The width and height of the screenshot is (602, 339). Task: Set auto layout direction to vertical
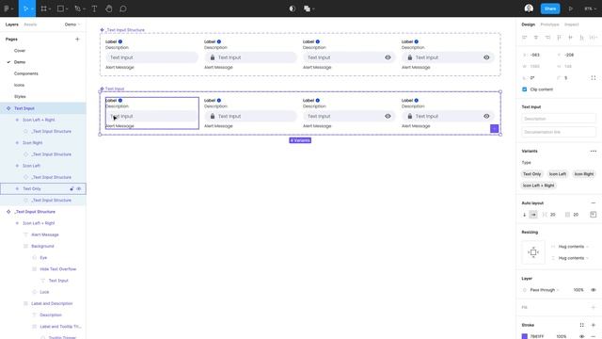point(525,215)
